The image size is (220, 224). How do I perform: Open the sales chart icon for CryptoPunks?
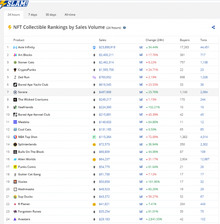click(x=141, y=70)
